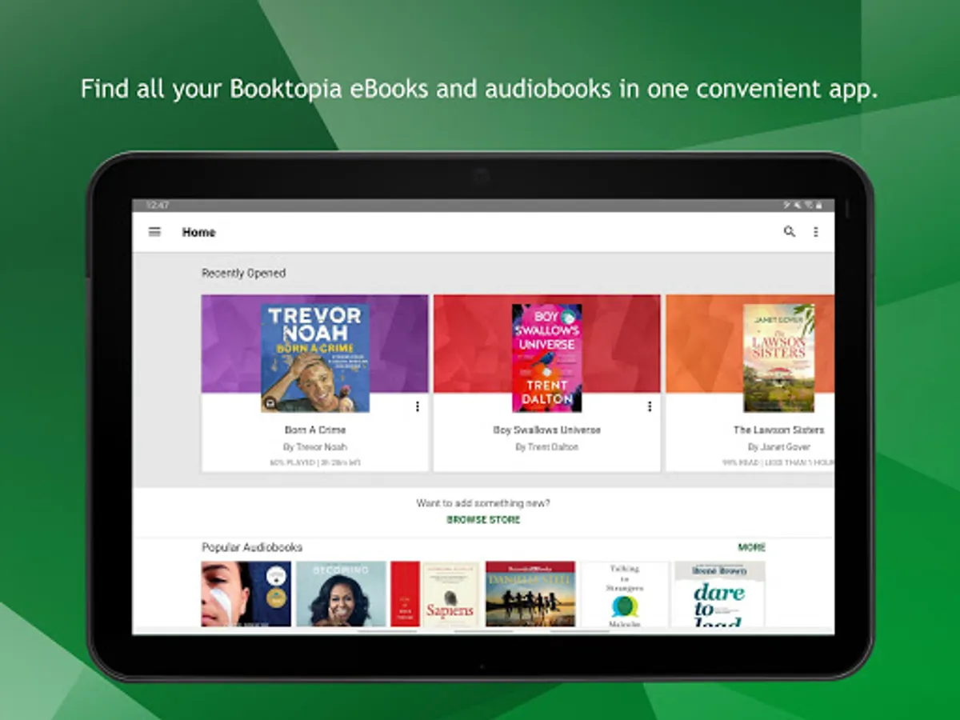
Task: Open options menu for Born A Crime
Action: [x=418, y=406]
